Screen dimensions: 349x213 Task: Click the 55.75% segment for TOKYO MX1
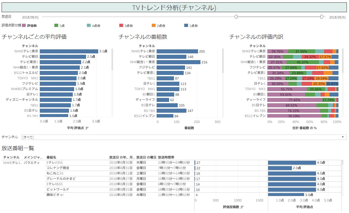tap(287, 89)
